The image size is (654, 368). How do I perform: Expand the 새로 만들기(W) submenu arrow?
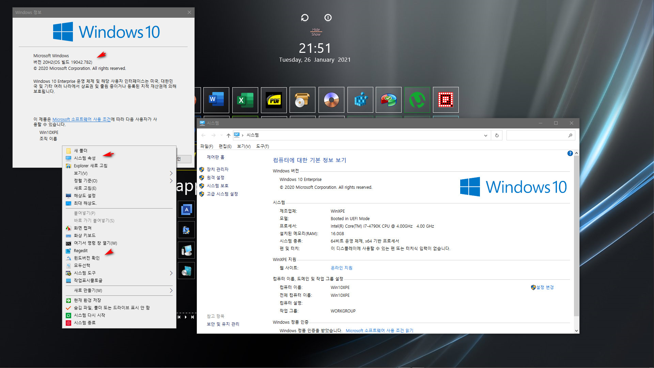click(171, 290)
